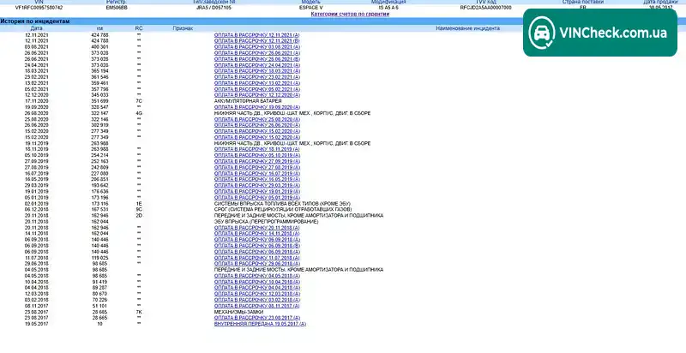The image size is (686, 353).
Task: Open ОПЛАТА В РАССРОЧКУ 06.09.2018 (B) link
Action: pyautogui.click(x=256, y=246)
